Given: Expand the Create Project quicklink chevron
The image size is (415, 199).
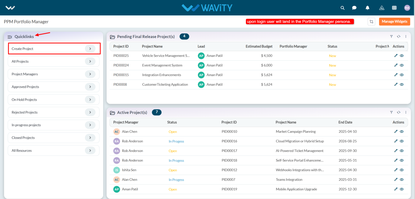Looking at the screenshot, I should point(90,49).
